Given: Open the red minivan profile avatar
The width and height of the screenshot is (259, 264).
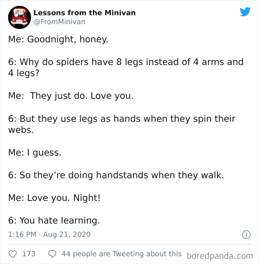Looking at the screenshot, I should coord(20,17).
